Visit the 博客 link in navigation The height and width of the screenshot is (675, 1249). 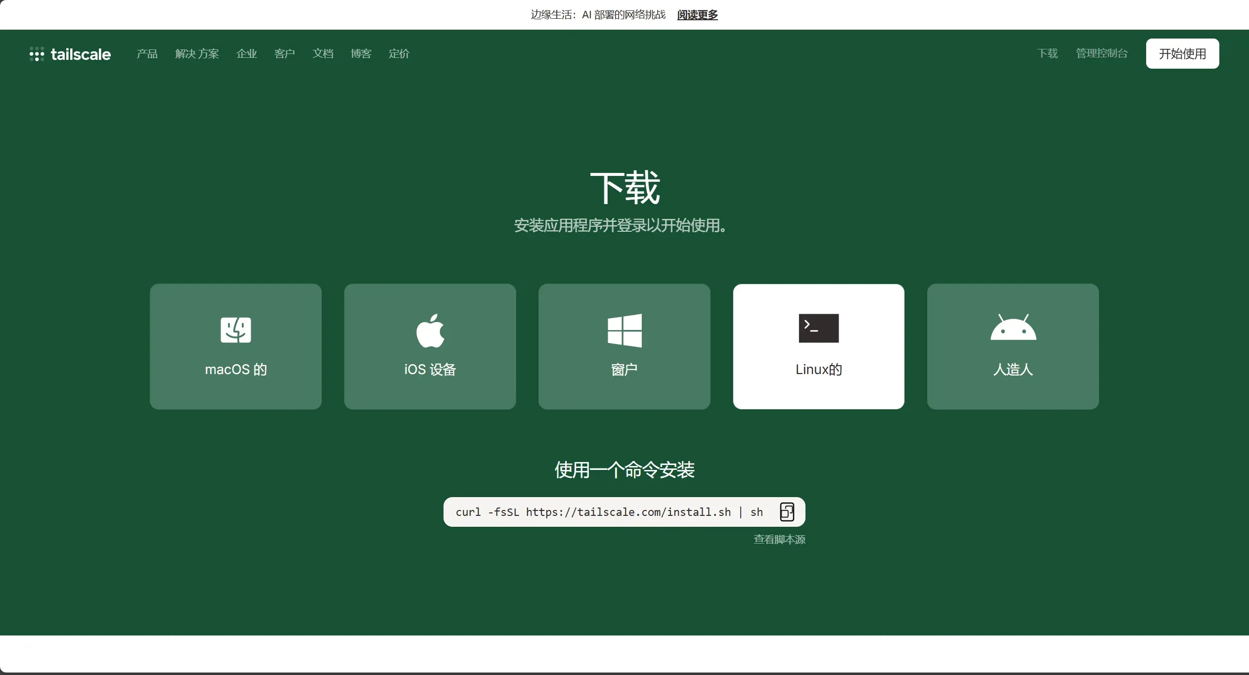click(361, 53)
